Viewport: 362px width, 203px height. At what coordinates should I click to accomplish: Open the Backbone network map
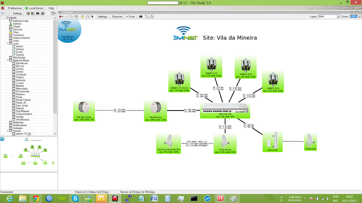(x=22, y=63)
